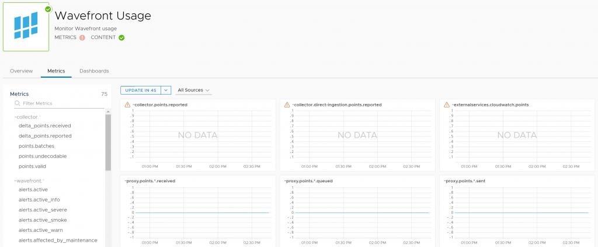Click the ~collector.* group header
The height and width of the screenshot is (247, 598).
(27, 117)
